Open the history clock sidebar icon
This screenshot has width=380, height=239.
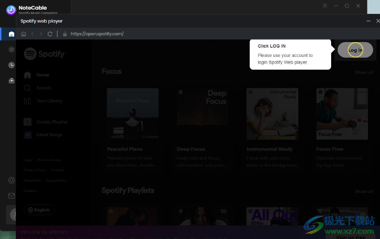(12, 65)
